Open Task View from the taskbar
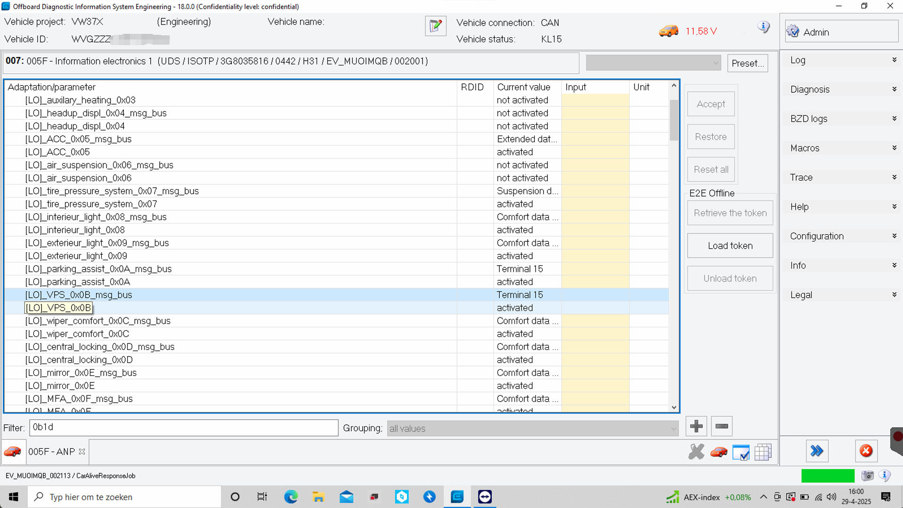903x508 pixels. coord(262,497)
